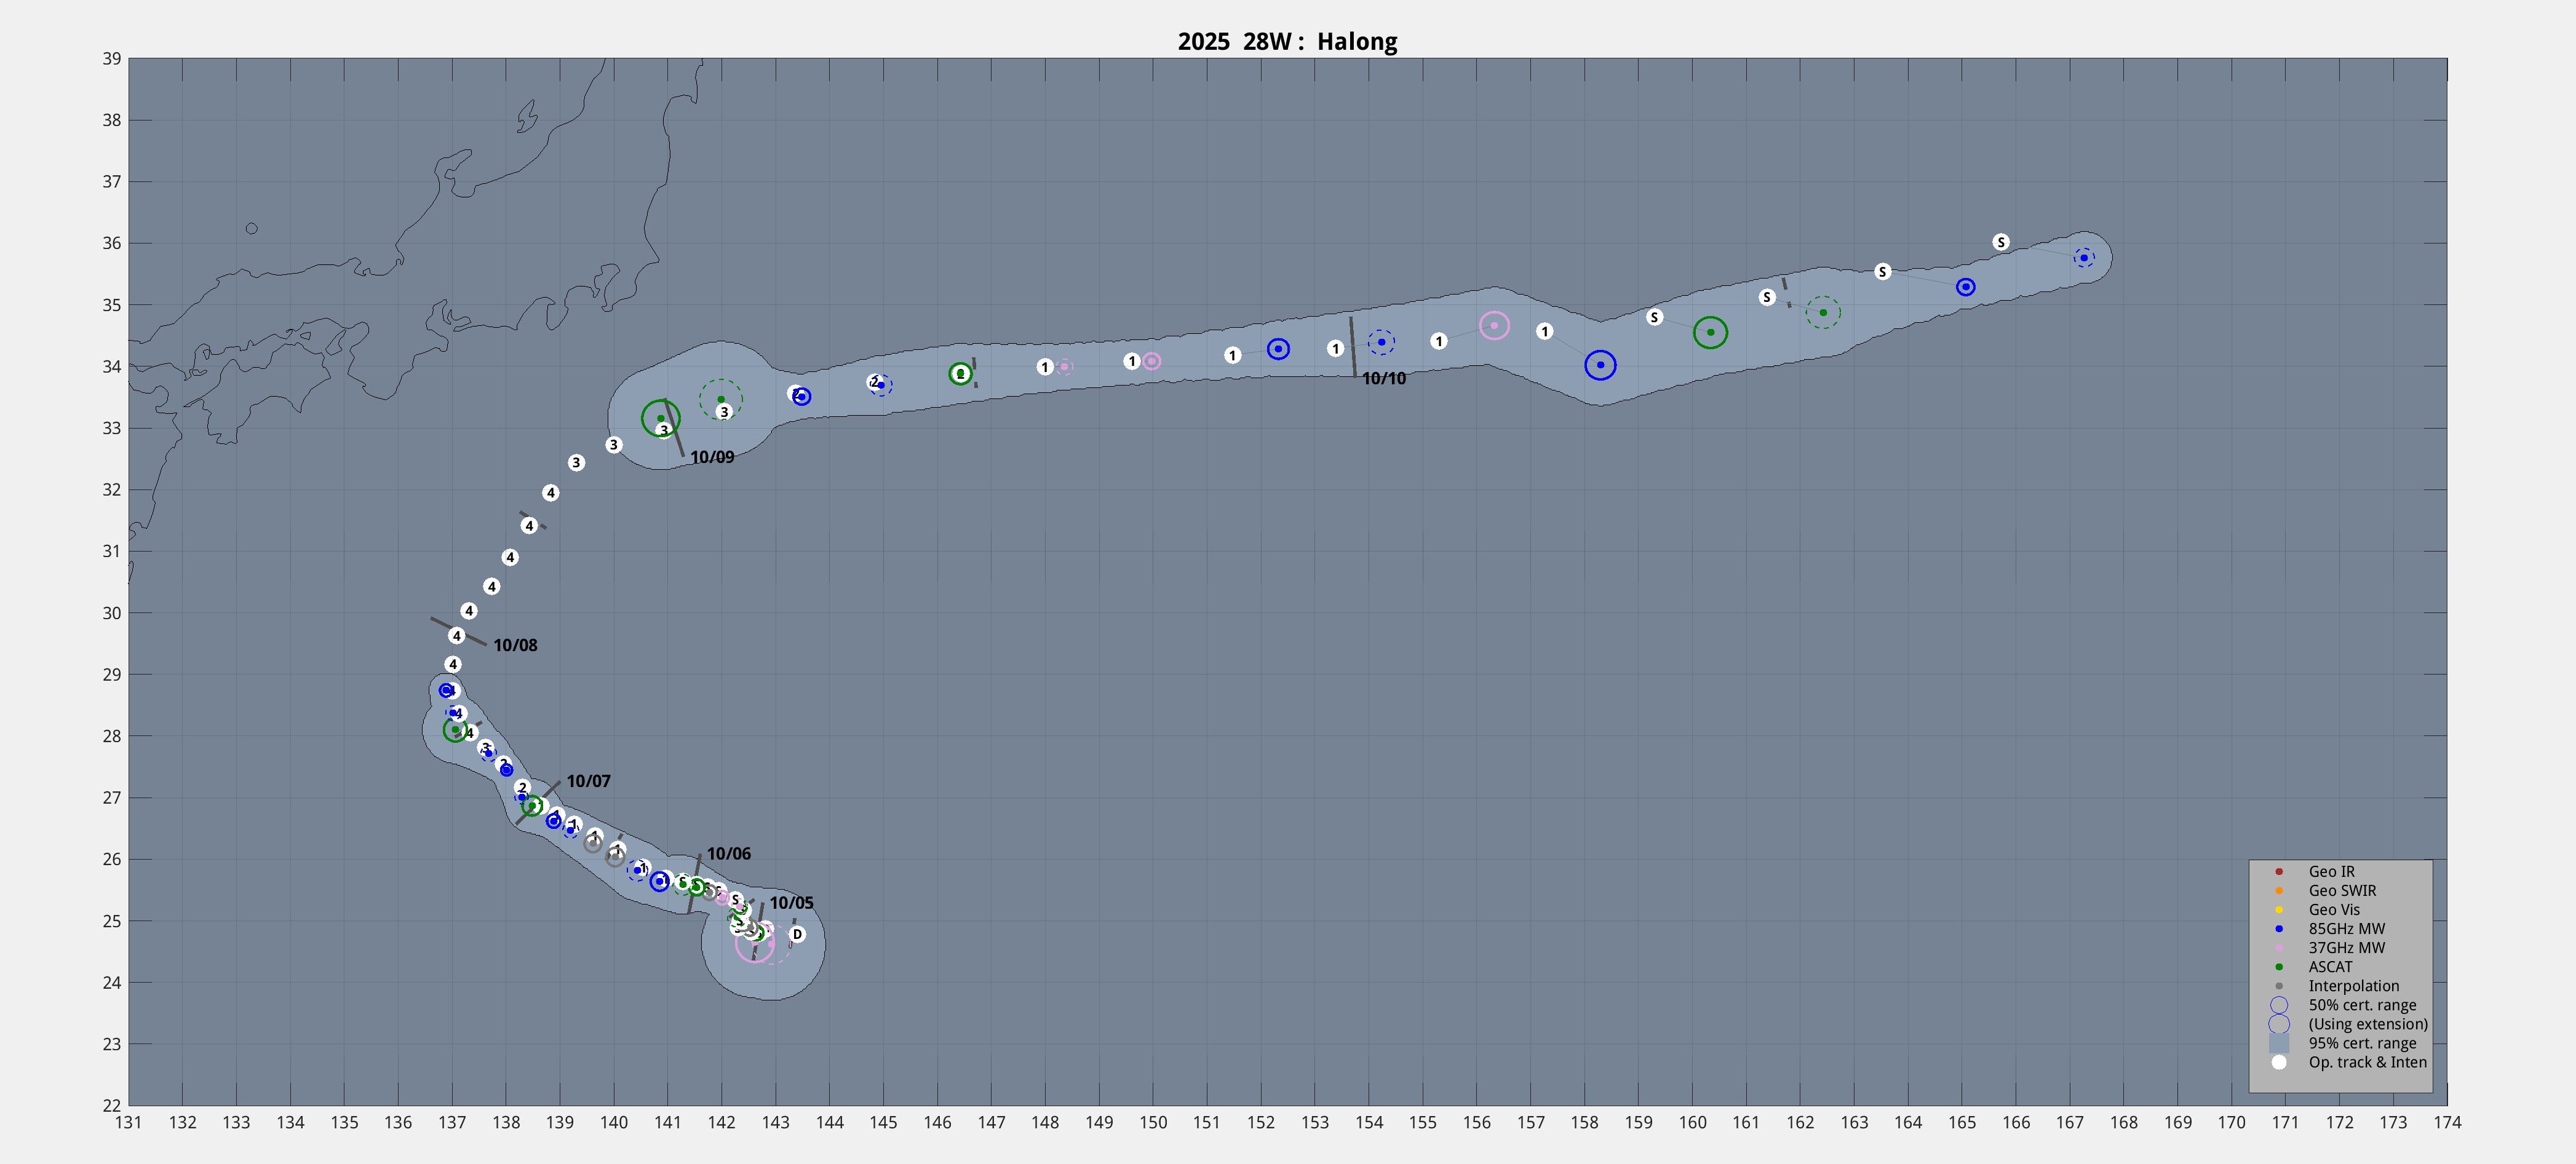Click the easternmost dashed blue 85GHz circle
The height and width of the screenshot is (1164, 2576).
(x=2084, y=258)
